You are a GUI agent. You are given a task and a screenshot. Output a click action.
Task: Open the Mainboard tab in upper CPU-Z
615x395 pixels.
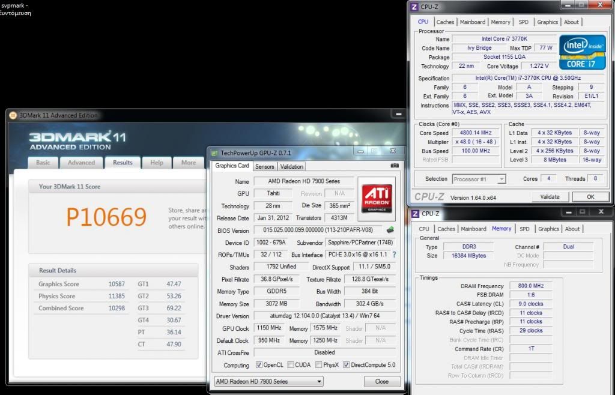pyautogui.click(x=473, y=22)
